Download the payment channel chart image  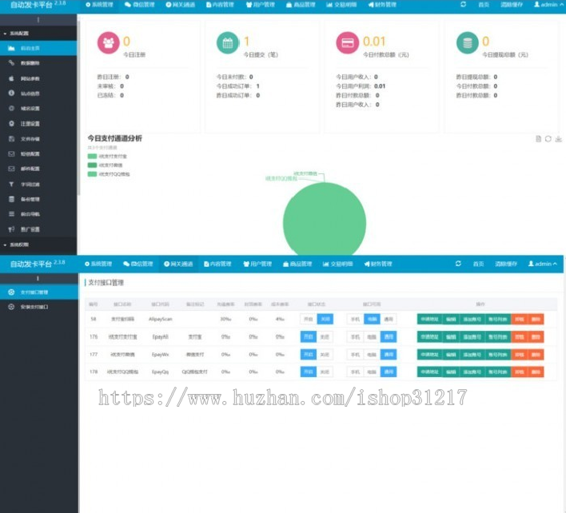[558, 139]
